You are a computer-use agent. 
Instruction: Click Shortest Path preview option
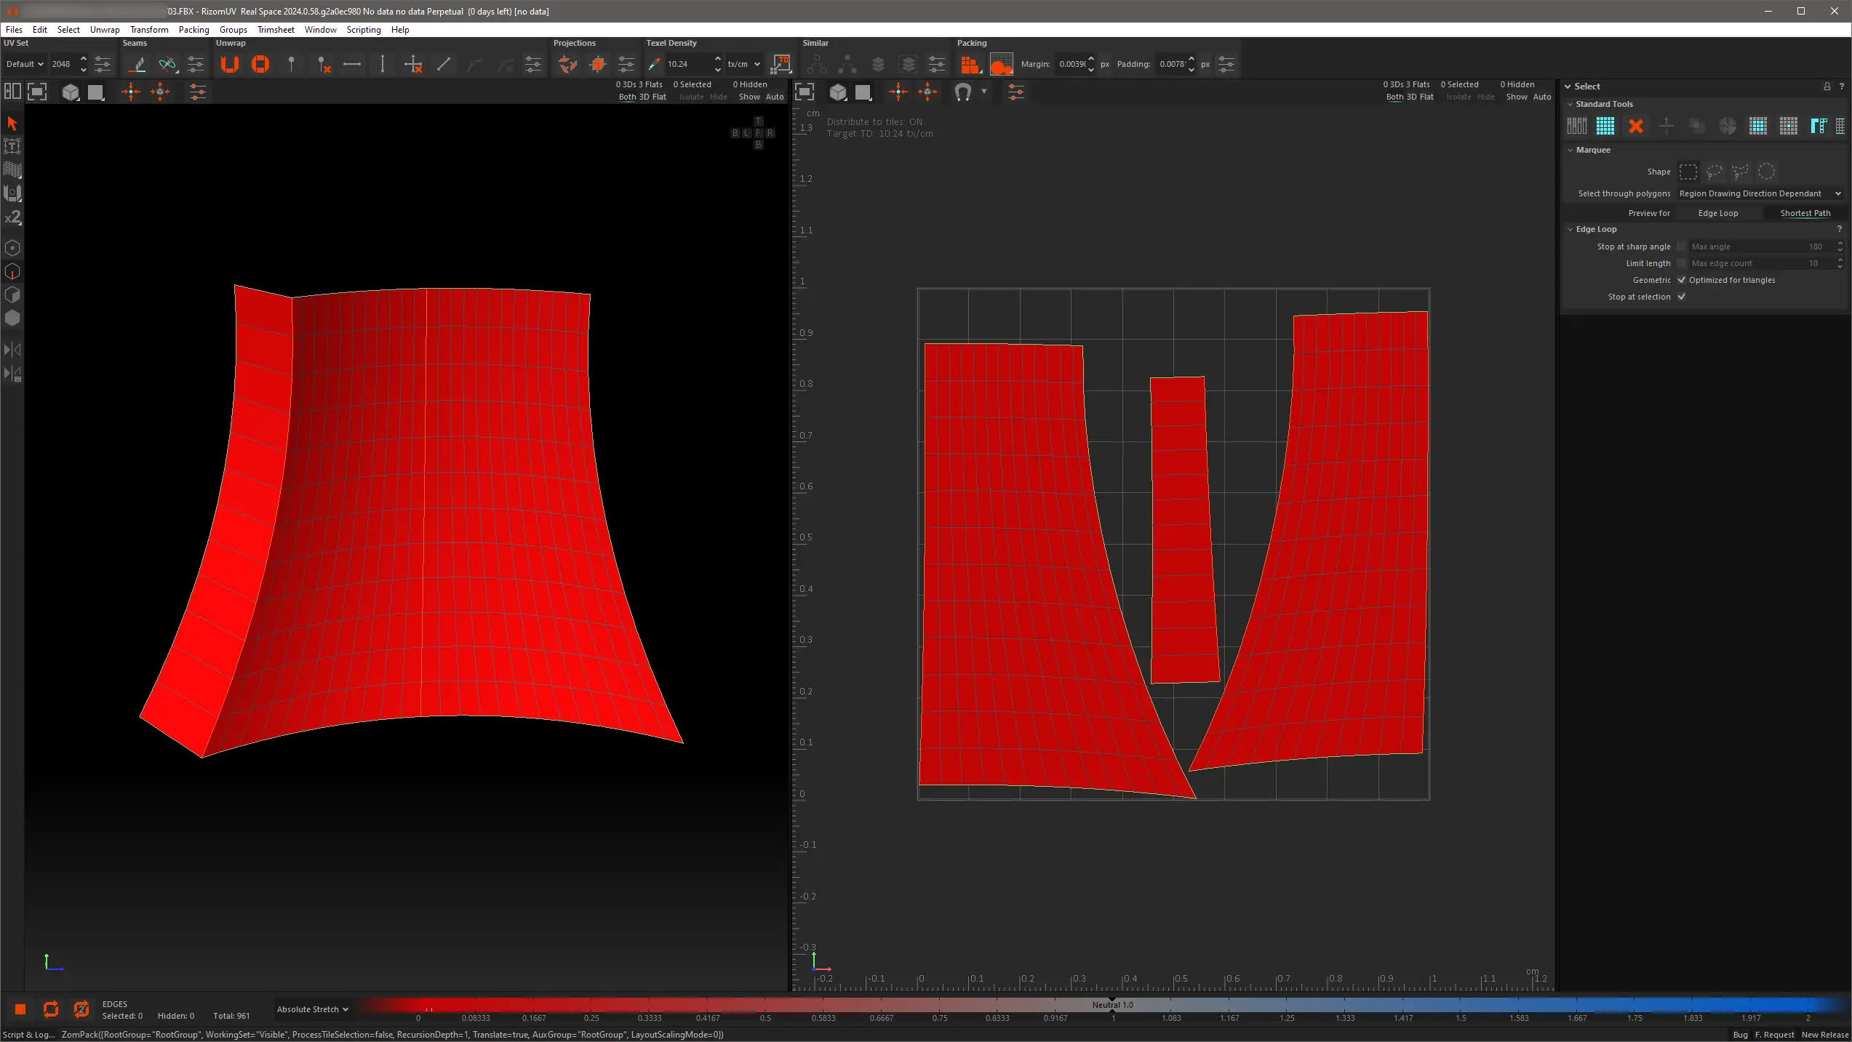pos(1805,213)
